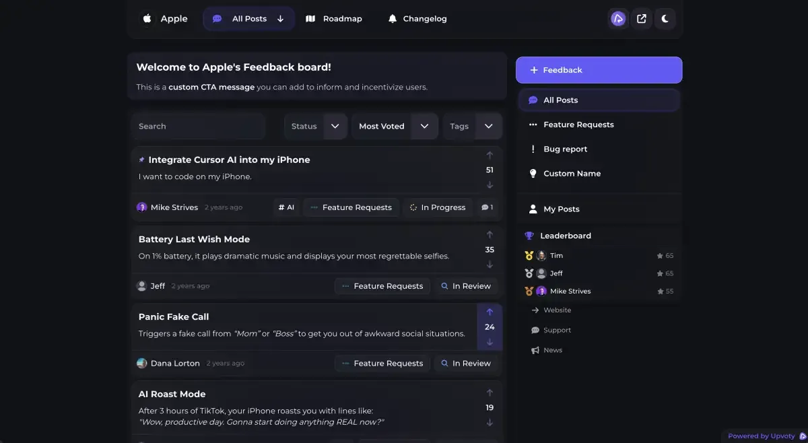
Task: Downvote Integrate Cursor AI post
Action: 490,184
